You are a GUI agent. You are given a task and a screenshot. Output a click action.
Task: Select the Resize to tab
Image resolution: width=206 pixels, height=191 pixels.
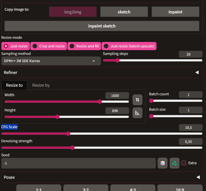tap(14, 85)
